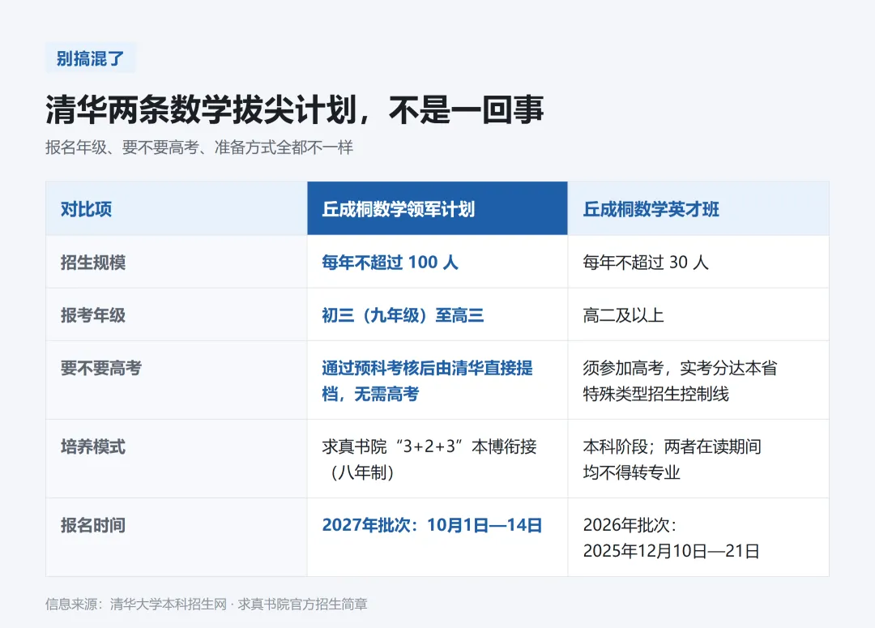The width and height of the screenshot is (875, 628).
Task: Click subtitle '报名年级、要不要高考、准备方式全都不一样'
Action: click(x=199, y=147)
